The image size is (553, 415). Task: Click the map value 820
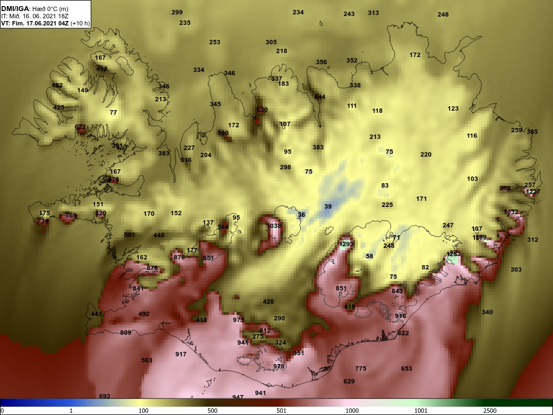pos(101,214)
